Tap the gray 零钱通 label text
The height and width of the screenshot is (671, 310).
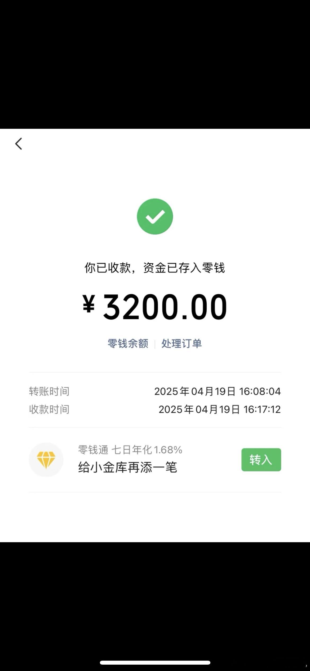[x=93, y=450]
